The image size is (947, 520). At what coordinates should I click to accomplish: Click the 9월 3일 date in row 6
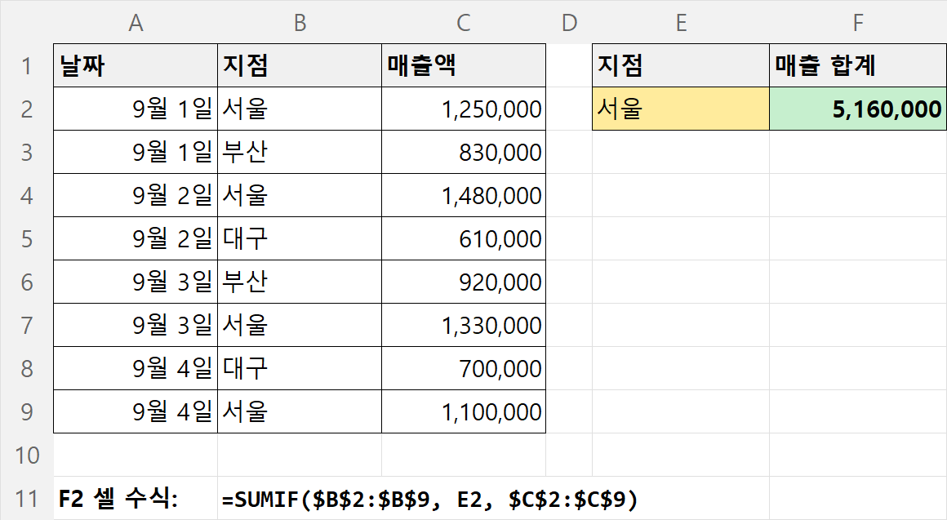(136, 282)
